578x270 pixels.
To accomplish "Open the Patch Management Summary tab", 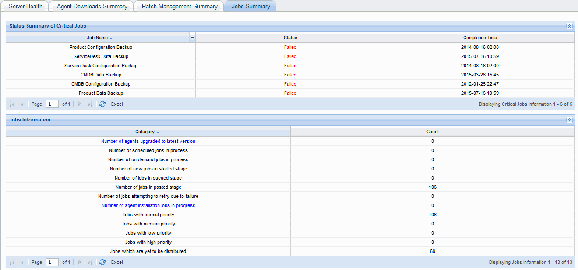I will (x=179, y=6).
